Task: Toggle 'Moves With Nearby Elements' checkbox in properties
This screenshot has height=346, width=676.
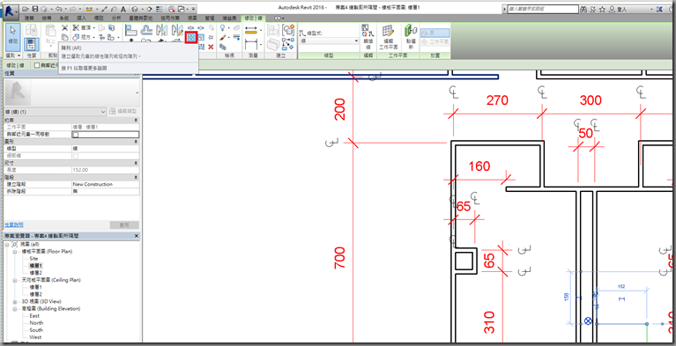Action: [x=76, y=135]
